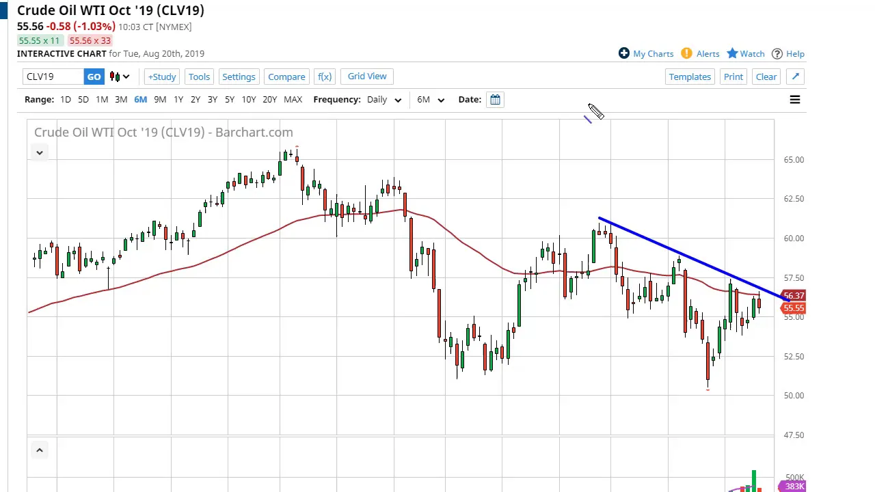
Task: Open chart Settings
Action: point(239,77)
